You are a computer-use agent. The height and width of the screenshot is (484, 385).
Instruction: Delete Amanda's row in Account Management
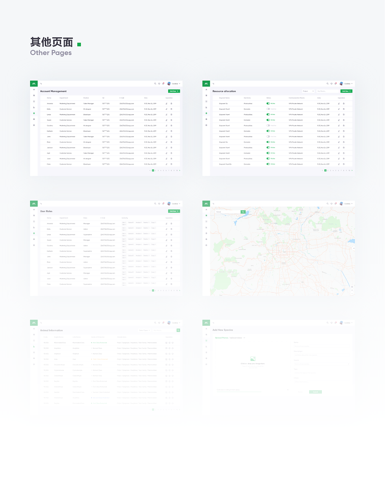171,103
